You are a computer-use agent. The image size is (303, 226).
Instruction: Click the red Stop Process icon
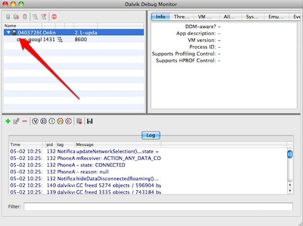click(x=54, y=17)
